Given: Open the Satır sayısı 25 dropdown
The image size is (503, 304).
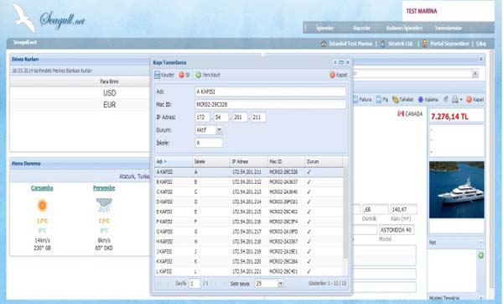Looking at the screenshot, I should 280,284.
